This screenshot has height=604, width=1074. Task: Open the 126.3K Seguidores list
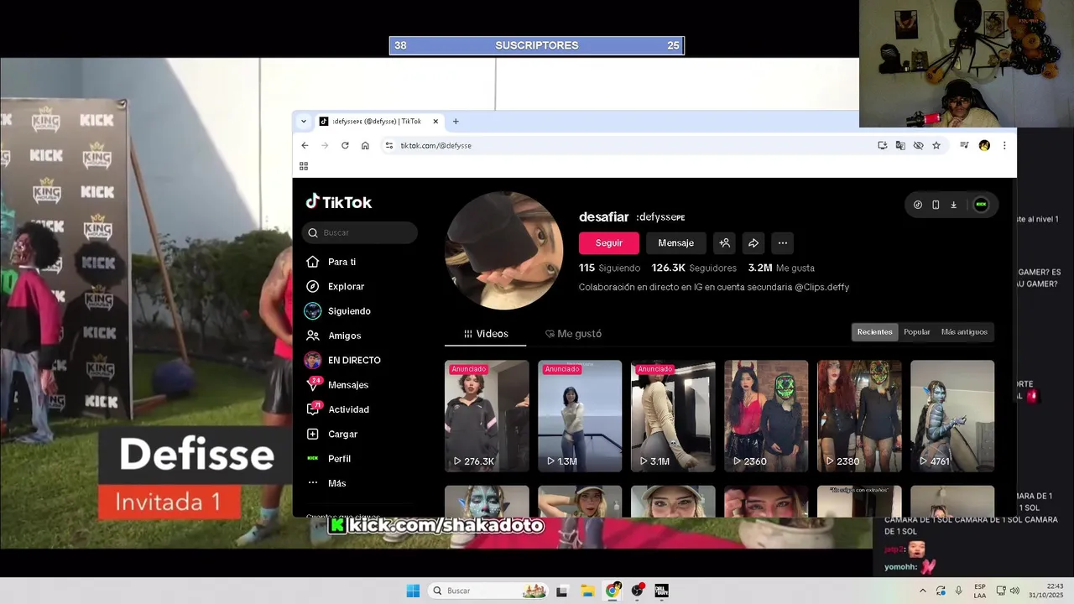coord(694,268)
